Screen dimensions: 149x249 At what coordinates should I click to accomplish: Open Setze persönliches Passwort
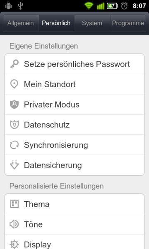tap(74, 64)
